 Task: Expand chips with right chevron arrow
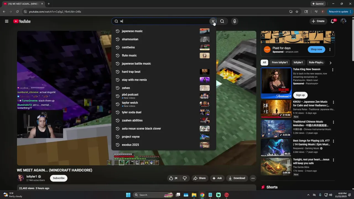pyautogui.click(x=330, y=63)
